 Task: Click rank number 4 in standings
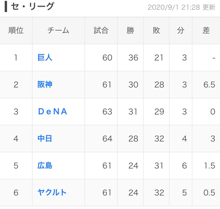[x=16, y=139]
